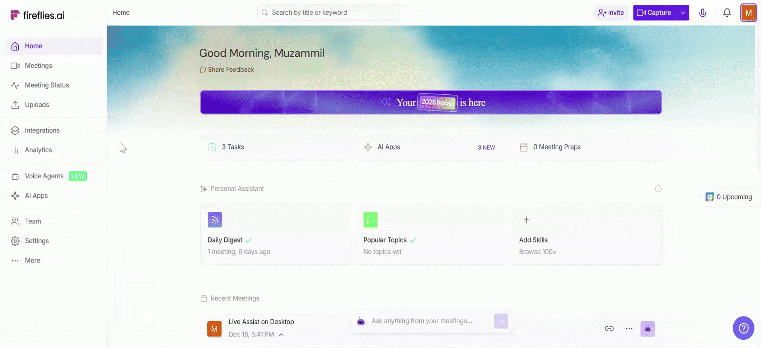Viewport: 761px width, 348px height.
Task: Open the three-dot menu on the meeting row
Action: click(629, 329)
